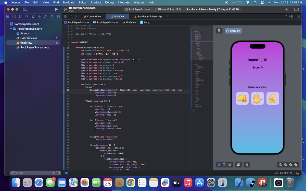Open the Breakpoint navigator
The image size is (306, 191).
point(52,16)
